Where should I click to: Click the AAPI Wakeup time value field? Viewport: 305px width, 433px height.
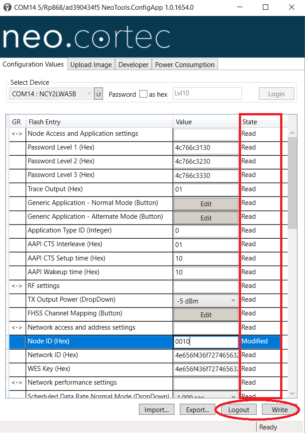pyautogui.click(x=206, y=272)
